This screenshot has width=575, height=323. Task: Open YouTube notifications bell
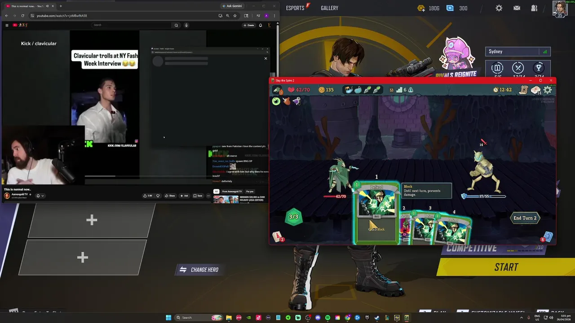click(260, 25)
